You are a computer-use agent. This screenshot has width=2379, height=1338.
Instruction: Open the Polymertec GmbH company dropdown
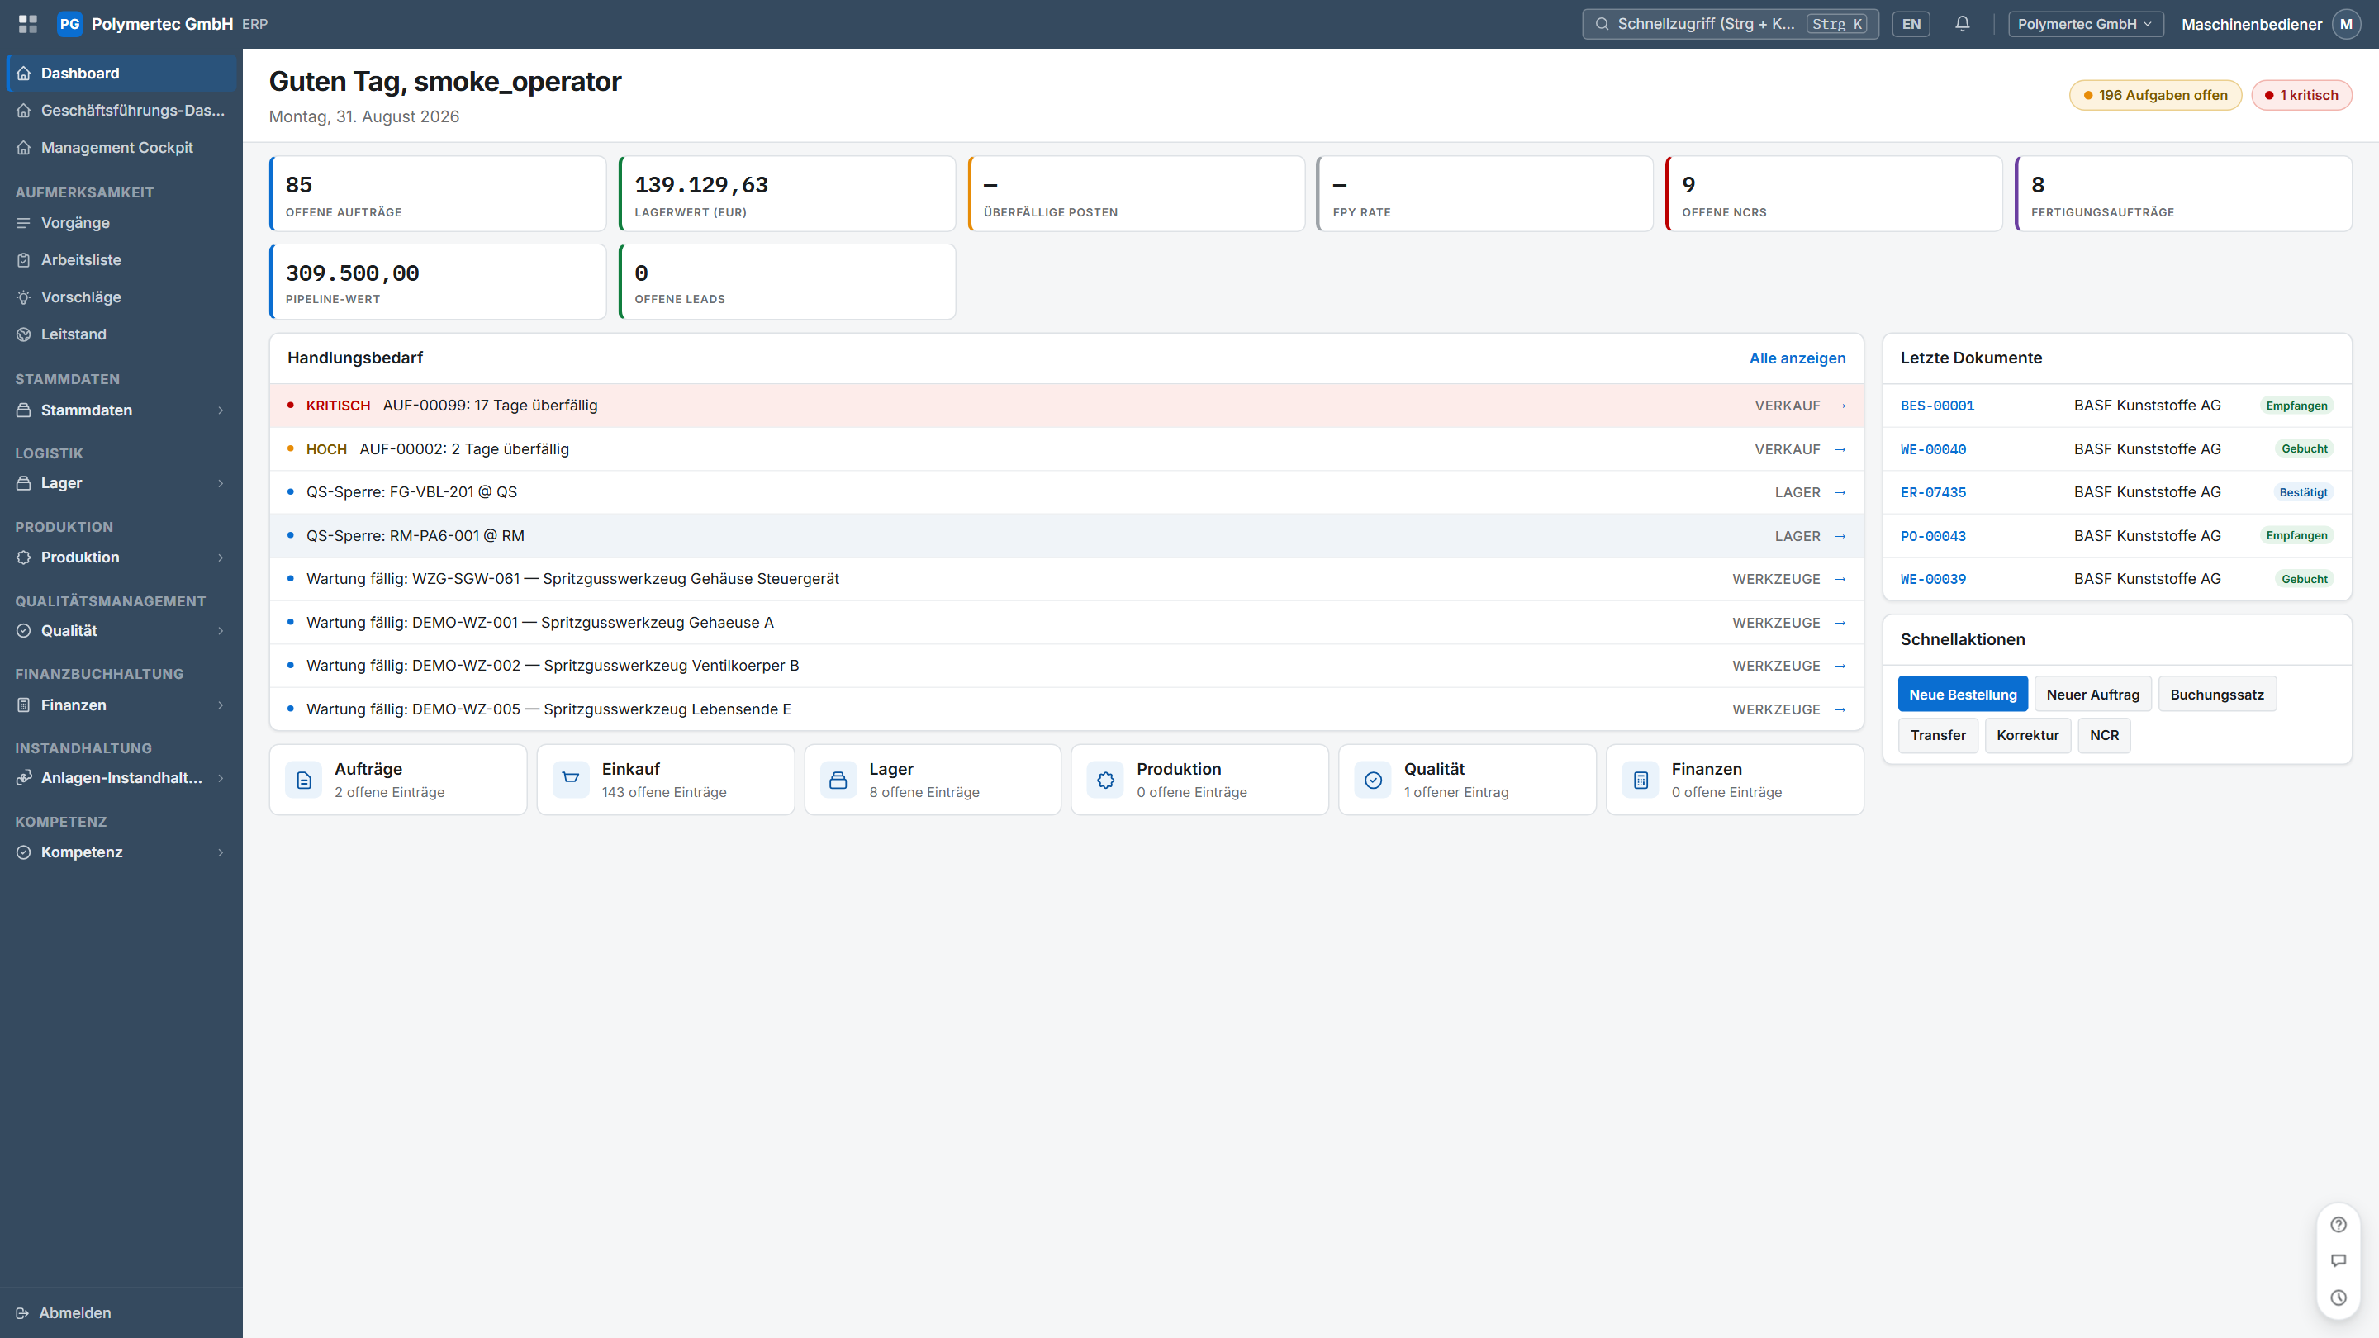coord(2085,24)
